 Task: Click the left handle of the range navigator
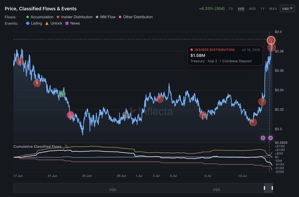(264, 188)
